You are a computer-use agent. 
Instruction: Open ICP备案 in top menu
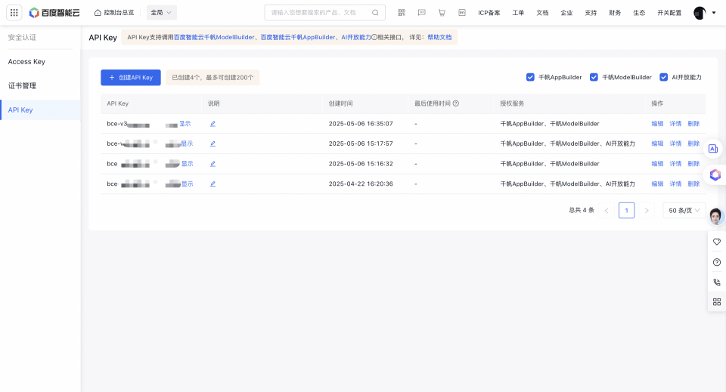point(489,13)
